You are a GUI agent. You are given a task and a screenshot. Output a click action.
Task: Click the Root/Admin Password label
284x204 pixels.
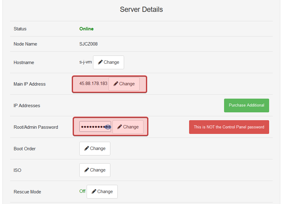(36, 127)
